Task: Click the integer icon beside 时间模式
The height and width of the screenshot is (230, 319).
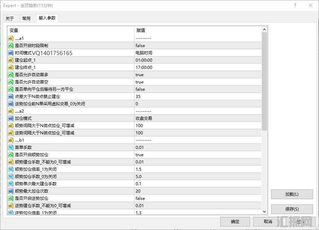Action: click(11, 53)
